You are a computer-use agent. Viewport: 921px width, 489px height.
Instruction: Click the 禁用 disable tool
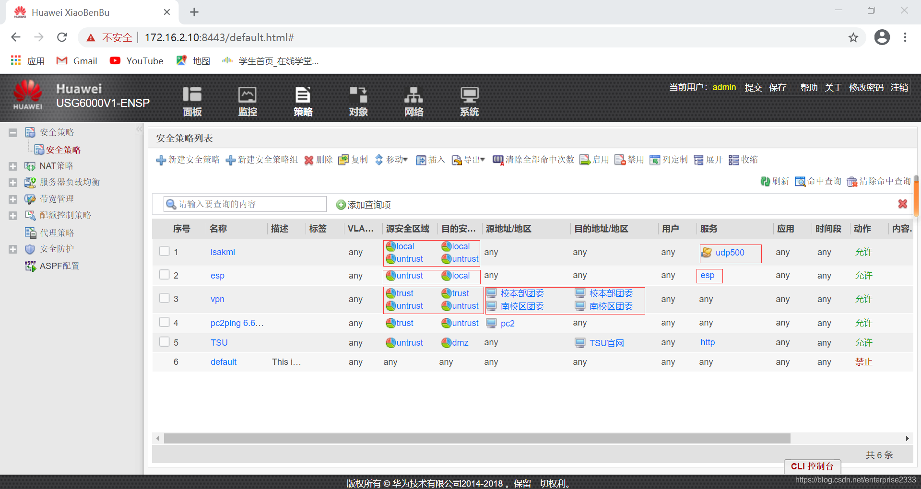click(x=629, y=160)
